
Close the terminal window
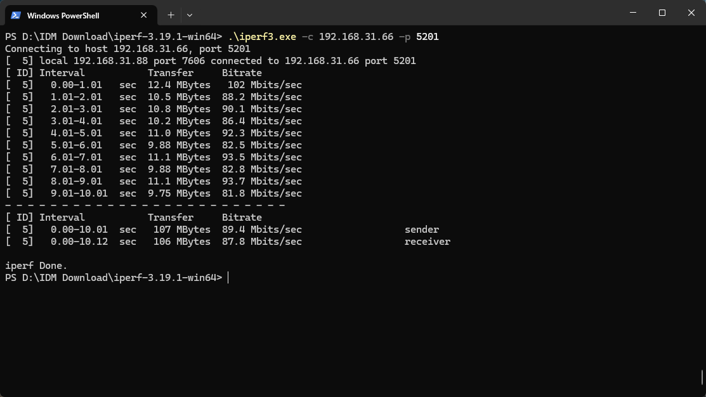691,13
